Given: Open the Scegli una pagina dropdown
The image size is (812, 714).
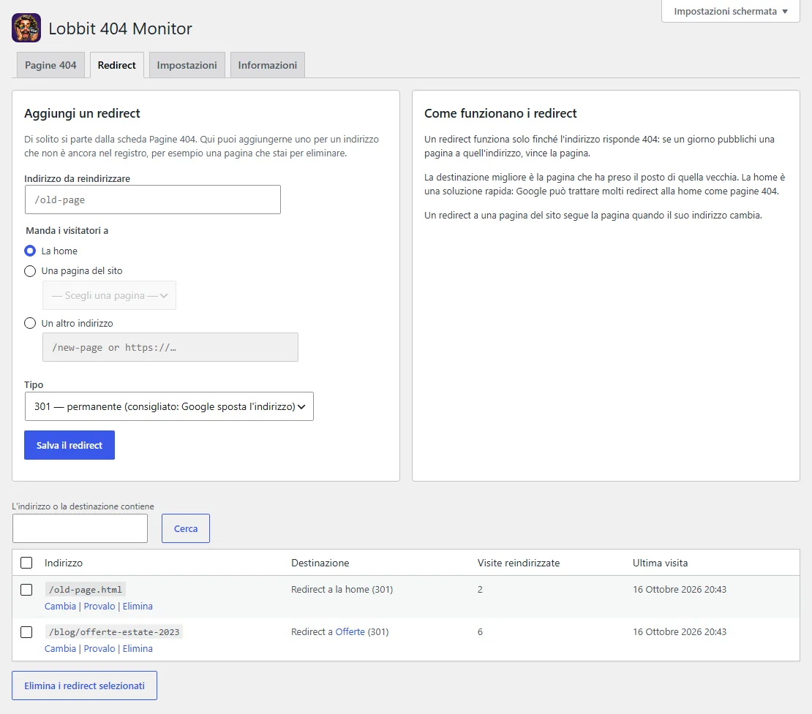Looking at the screenshot, I should click(109, 295).
